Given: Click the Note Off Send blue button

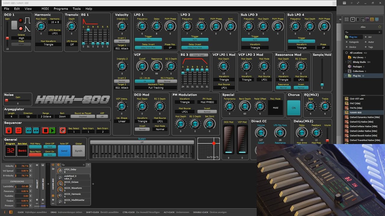Looking at the screenshot, I should 64,151.
